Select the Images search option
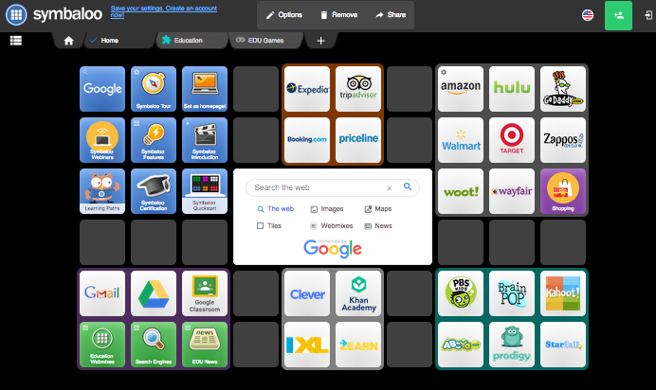Viewport: 656px width, 390px height. coord(327,209)
